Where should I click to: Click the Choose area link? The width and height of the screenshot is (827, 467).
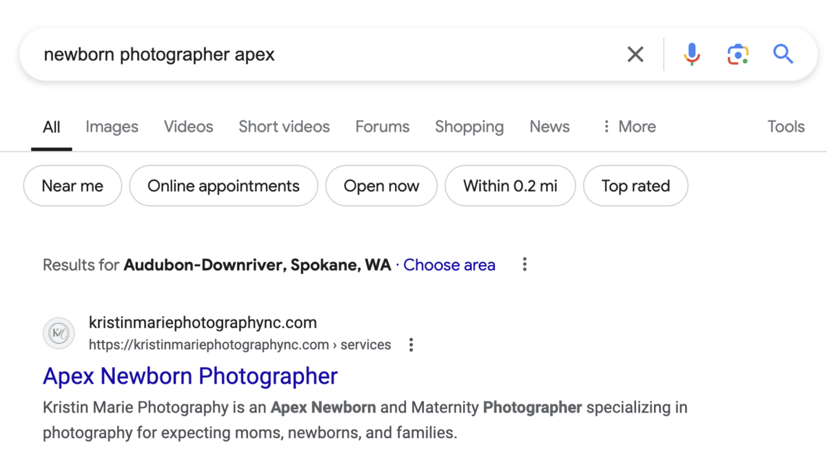pyautogui.click(x=449, y=265)
